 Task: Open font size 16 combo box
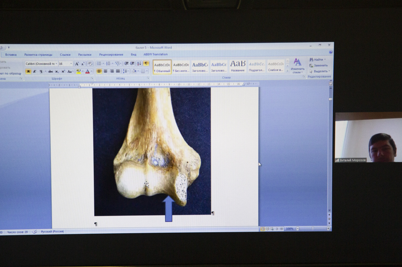pos(66,64)
